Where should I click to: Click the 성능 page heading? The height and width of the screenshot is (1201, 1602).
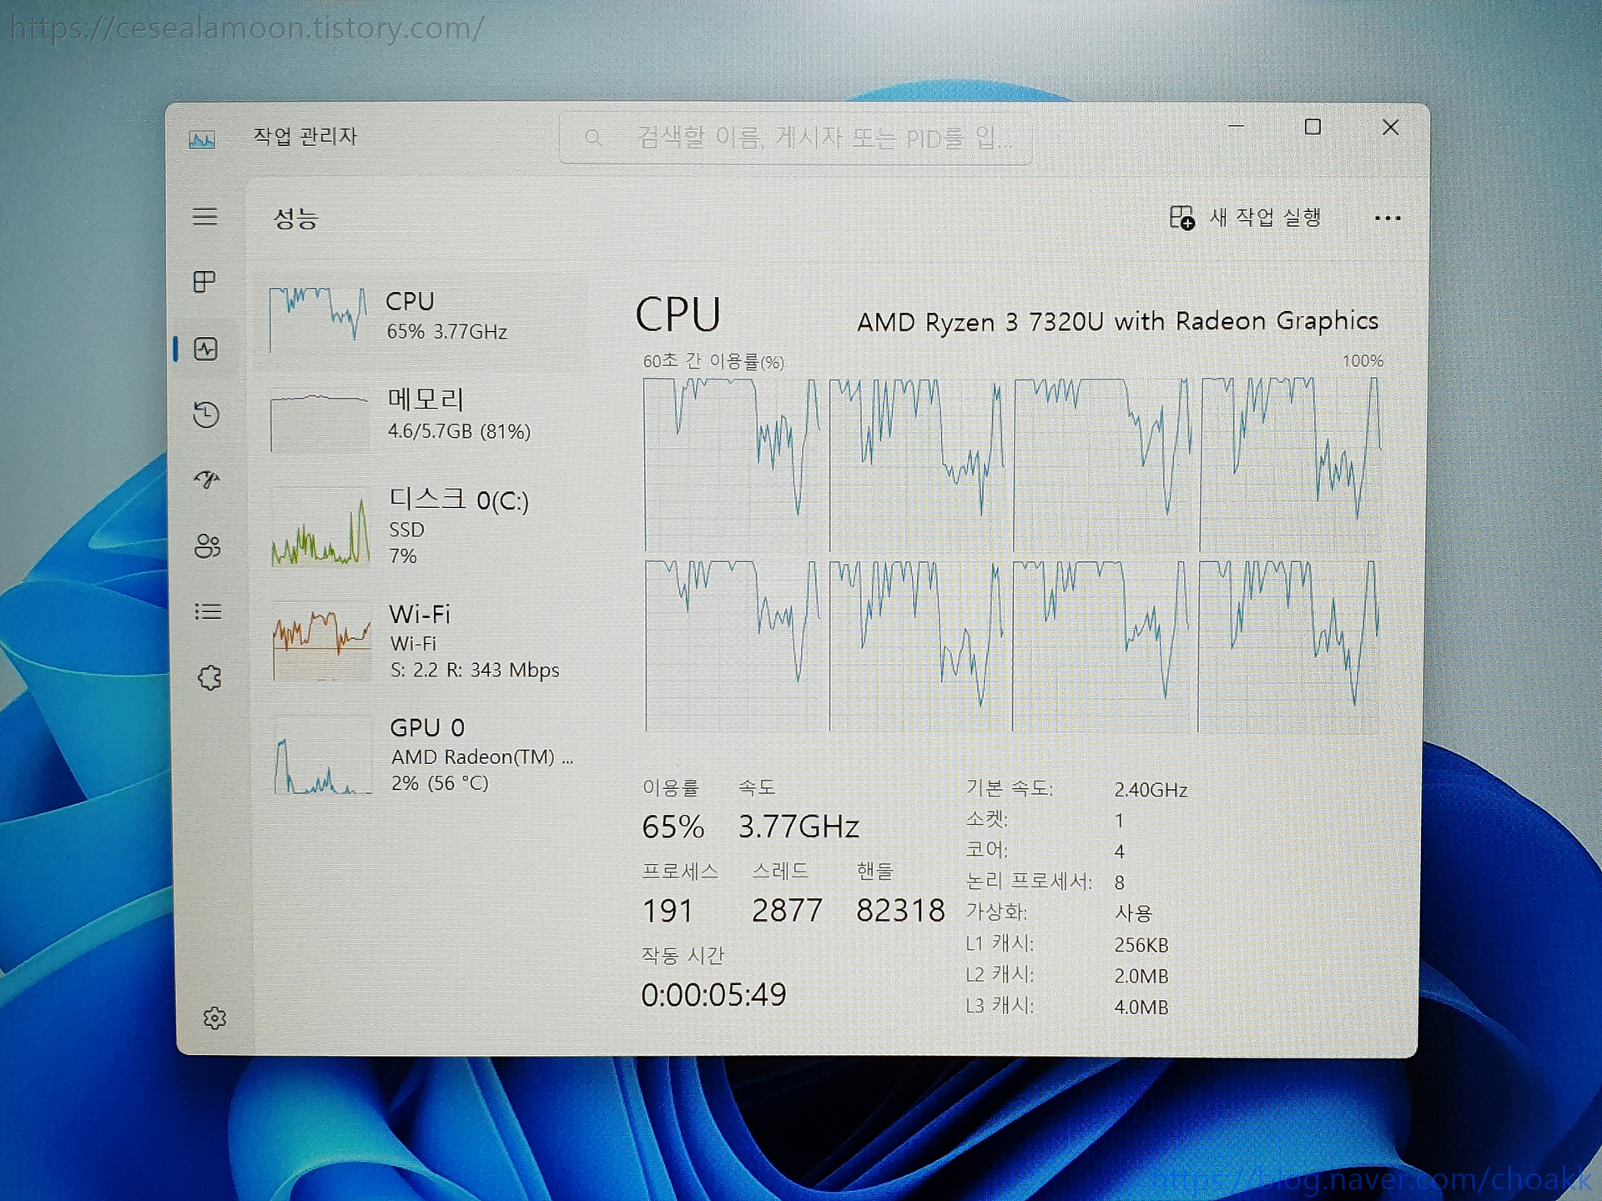[296, 219]
